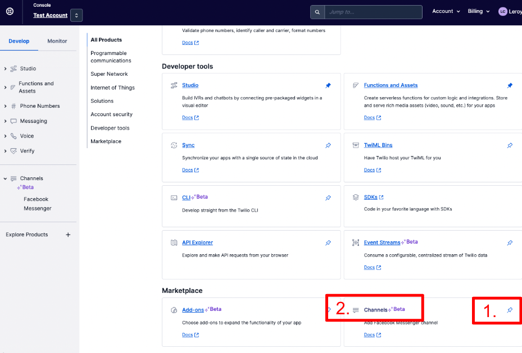
Task: Click the Add-ons card icon
Action: (174, 310)
